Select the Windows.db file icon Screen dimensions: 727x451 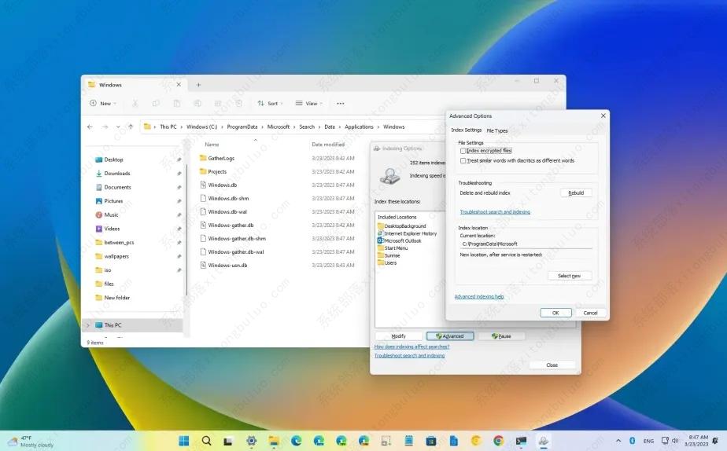click(203, 185)
